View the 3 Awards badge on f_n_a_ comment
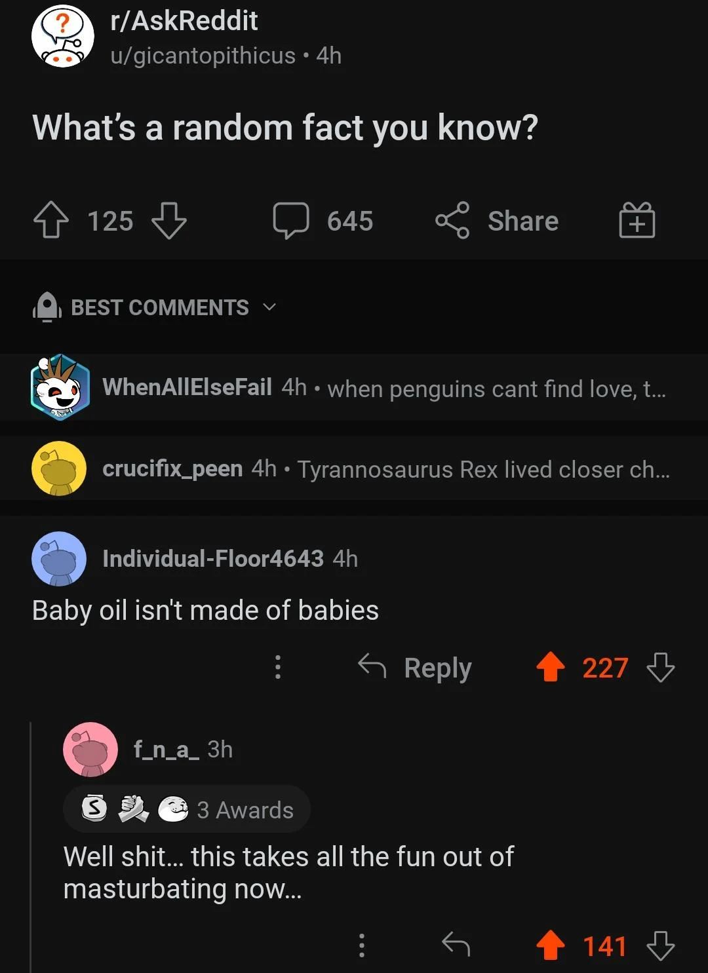Image resolution: width=708 pixels, height=973 pixels. [x=187, y=810]
